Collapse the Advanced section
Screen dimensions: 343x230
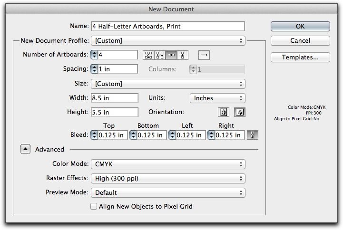25,149
